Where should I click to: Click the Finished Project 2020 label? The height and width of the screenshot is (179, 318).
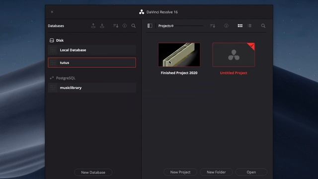(x=179, y=73)
